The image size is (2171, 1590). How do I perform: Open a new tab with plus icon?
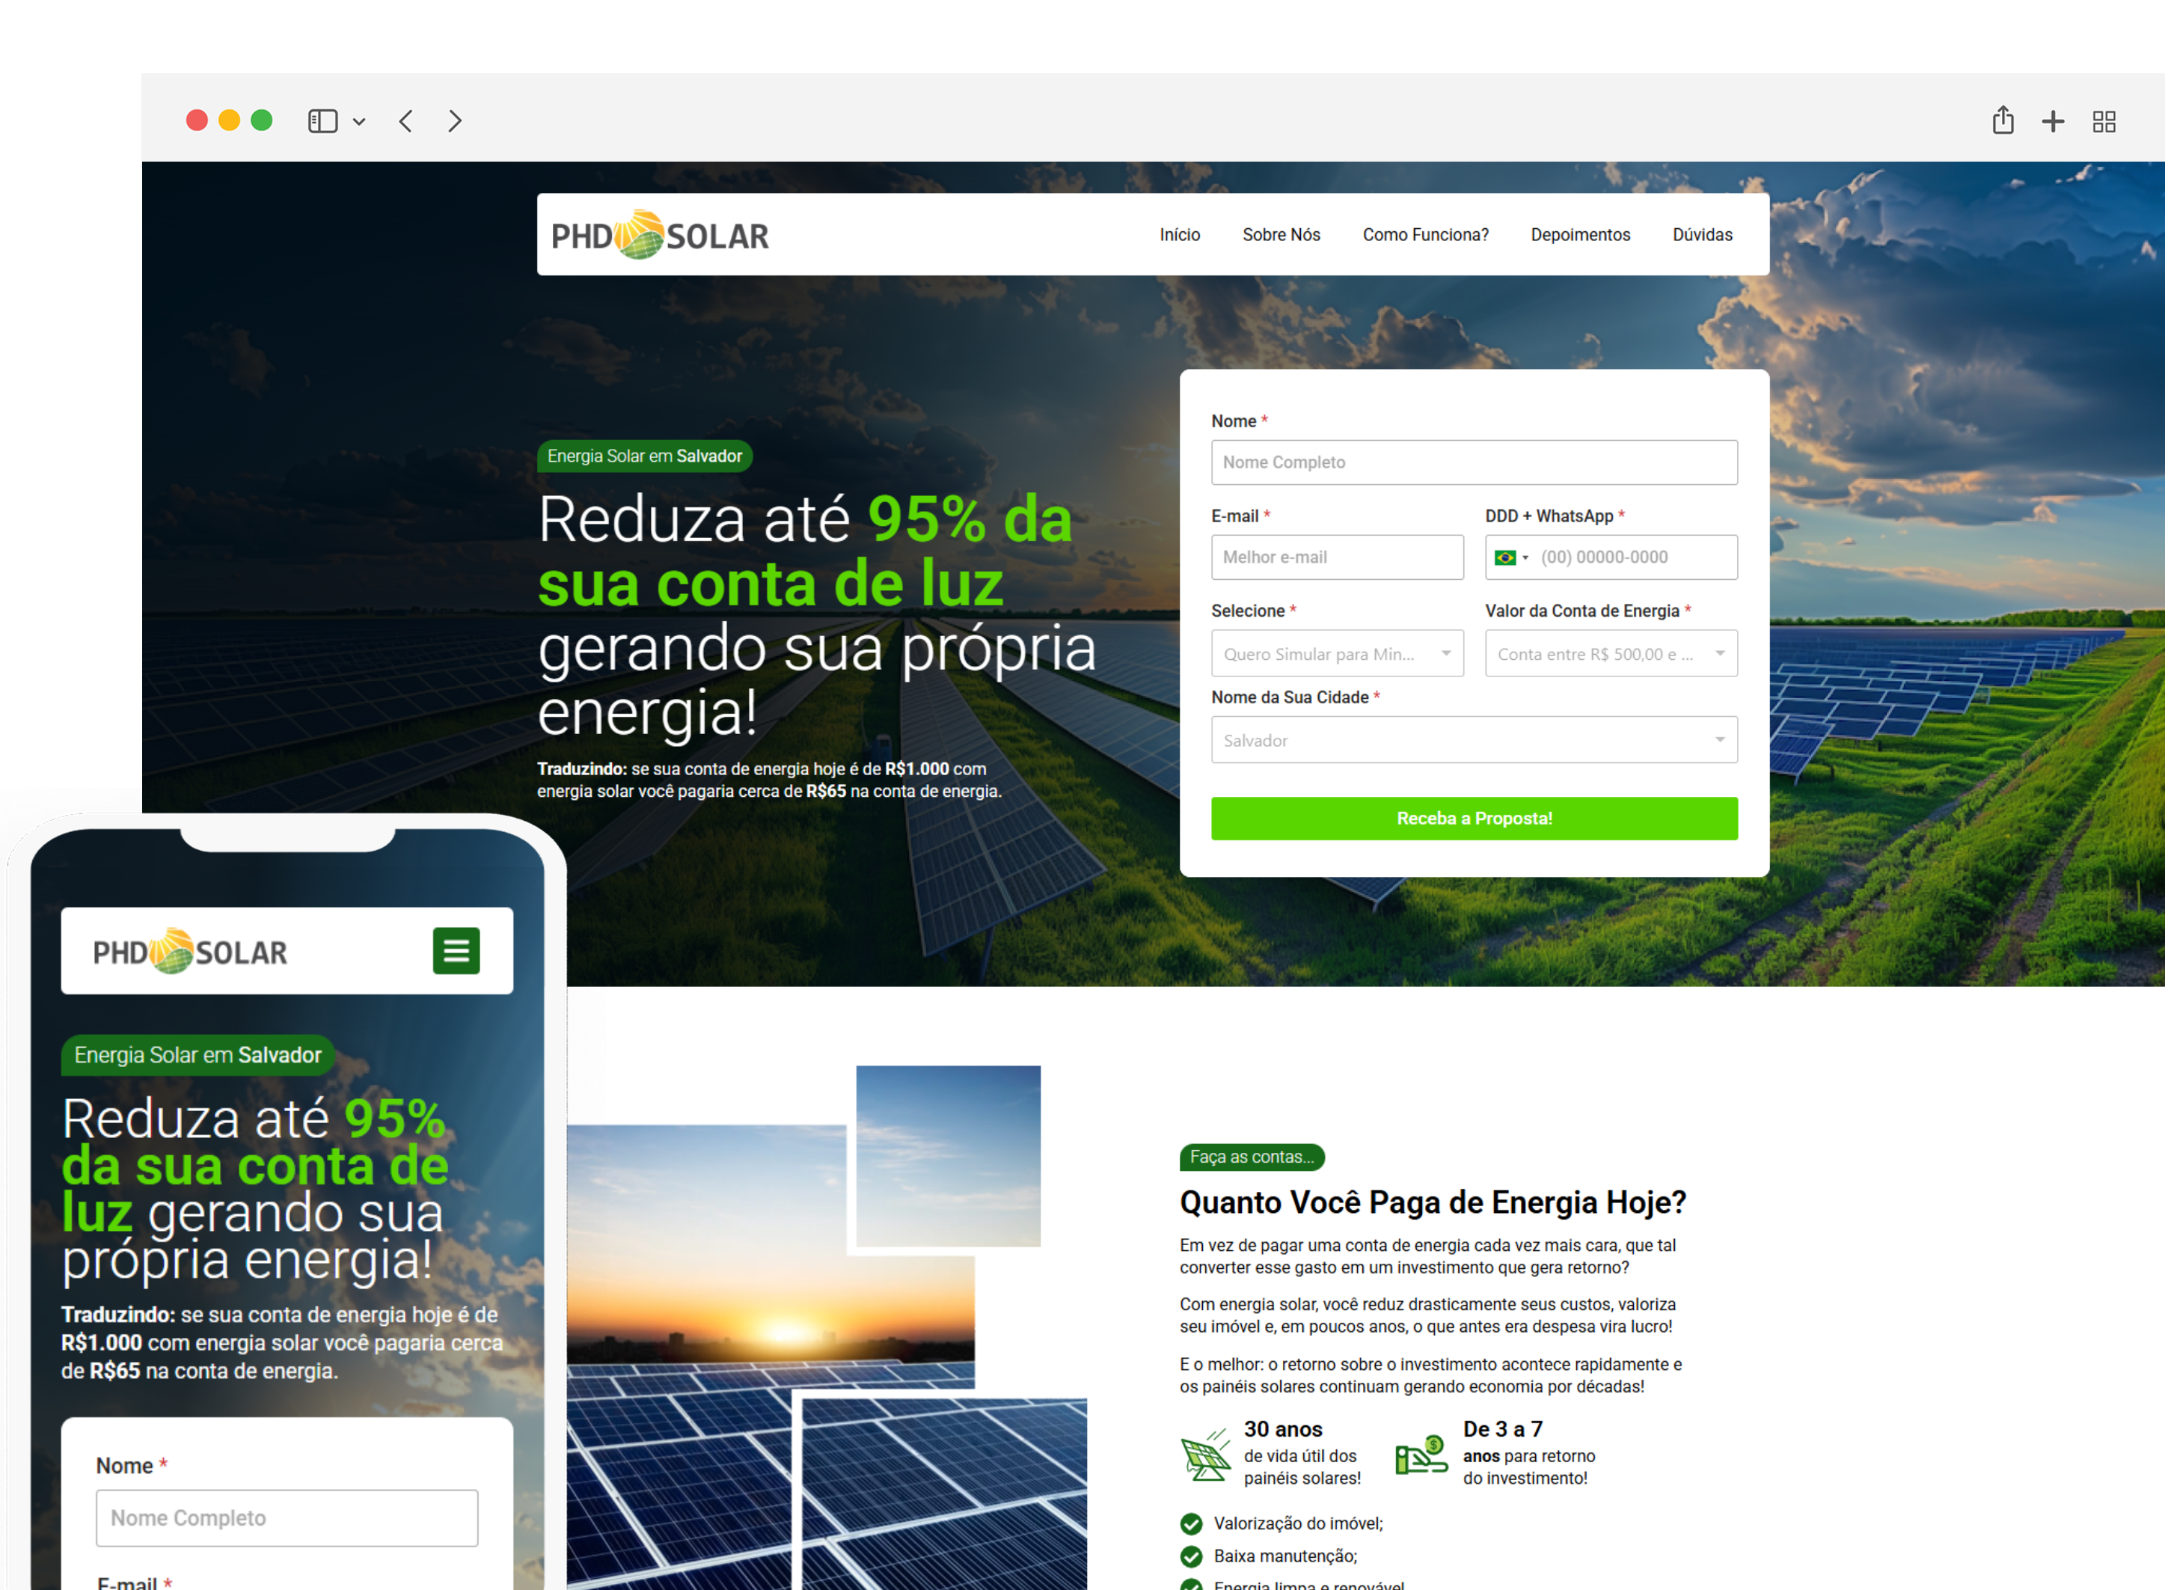(x=2053, y=121)
